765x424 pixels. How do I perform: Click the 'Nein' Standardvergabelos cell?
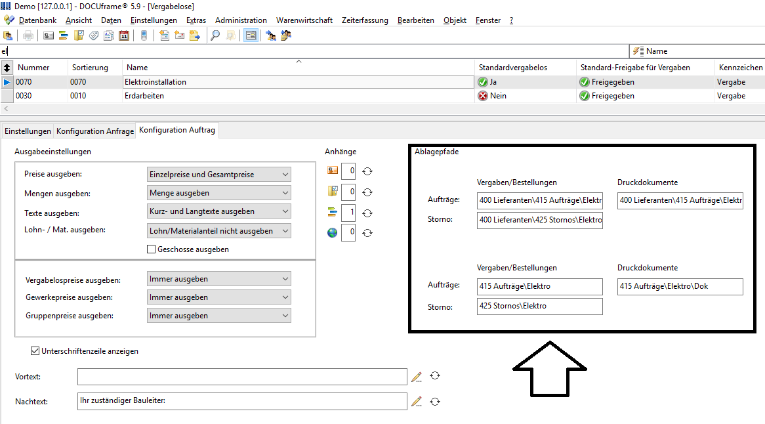coord(525,96)
